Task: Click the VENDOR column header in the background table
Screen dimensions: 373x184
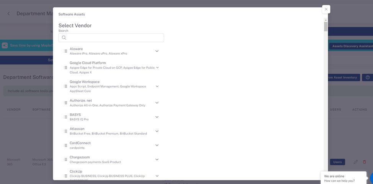Action: click(x=13, y=110)
